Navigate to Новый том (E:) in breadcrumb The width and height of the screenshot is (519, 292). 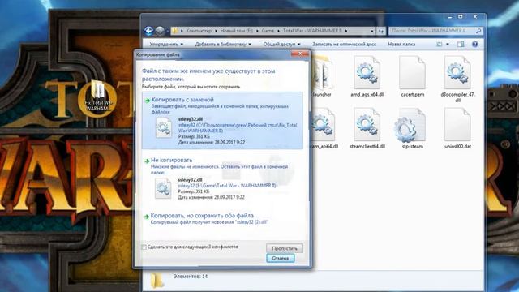[x=236, y=31]
